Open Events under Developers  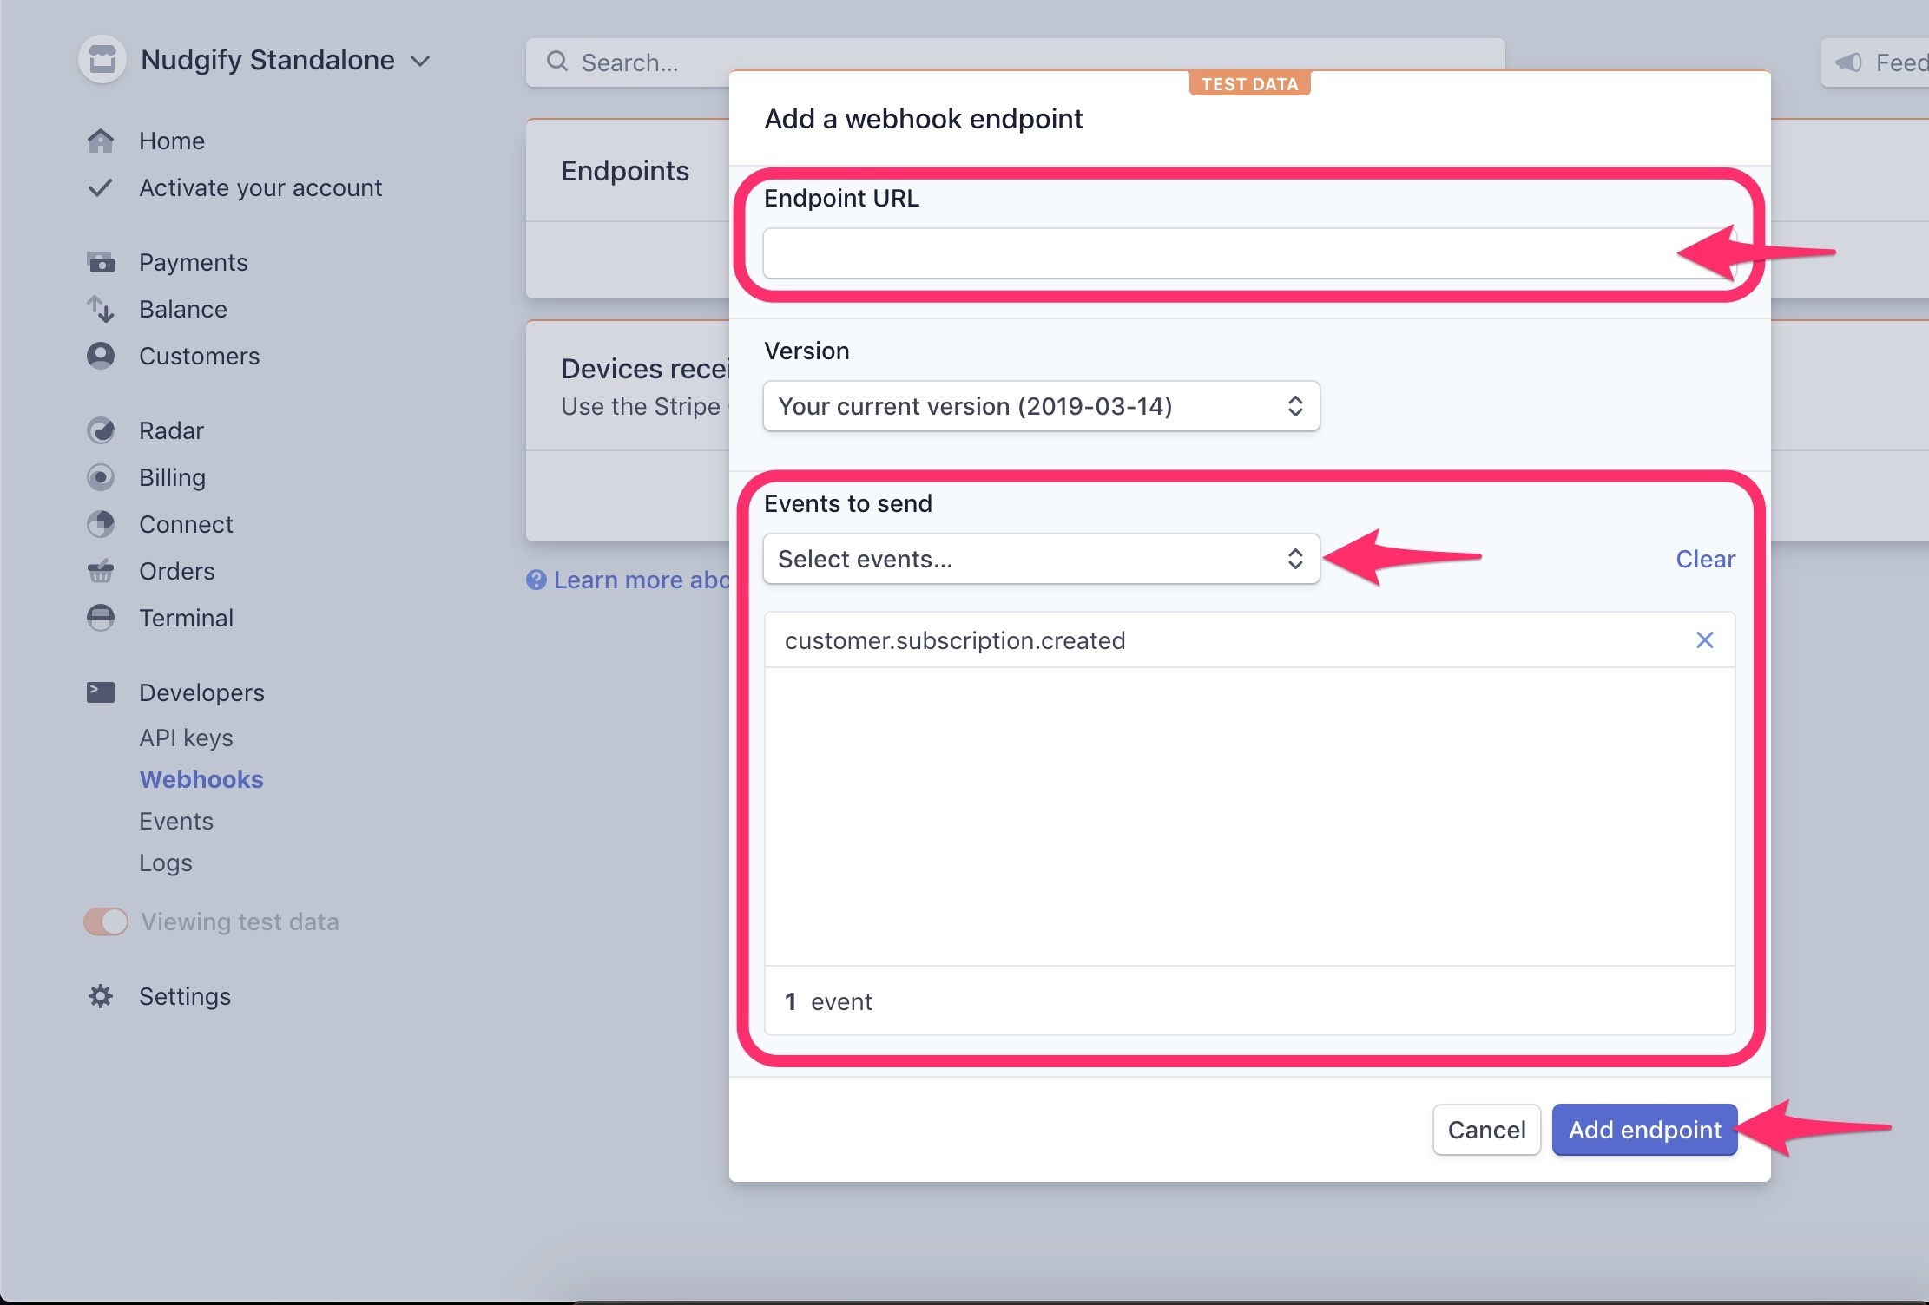pos(176,821)
